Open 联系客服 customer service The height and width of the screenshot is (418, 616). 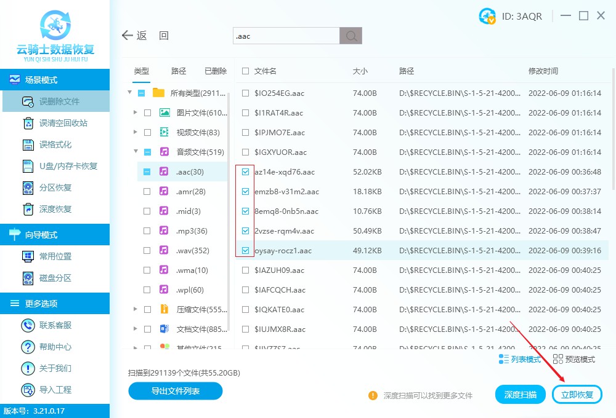55,325
